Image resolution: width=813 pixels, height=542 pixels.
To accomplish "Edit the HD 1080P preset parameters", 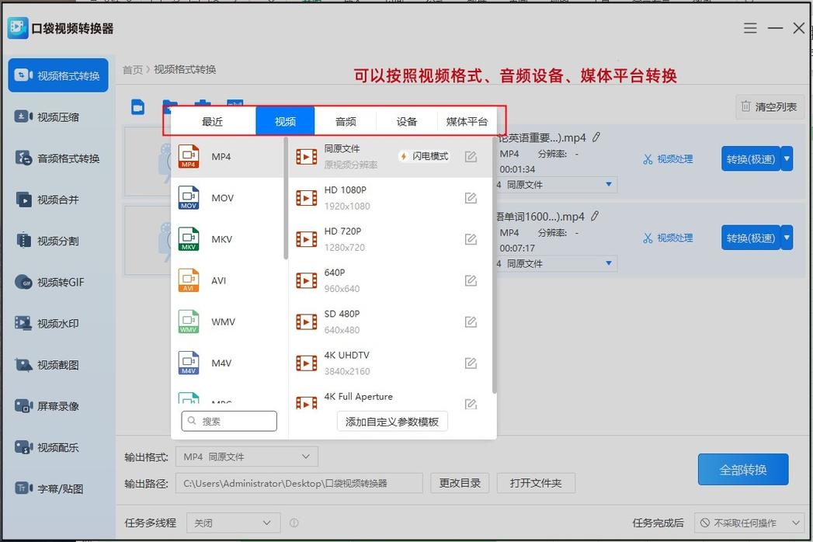I will (471, 197).
